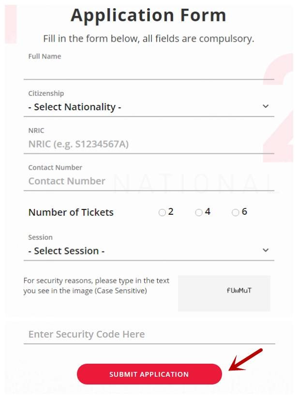Click the captcha image showing fUwMuT
This screenshot has width=298, height=399.
click(x=224, y=293)
